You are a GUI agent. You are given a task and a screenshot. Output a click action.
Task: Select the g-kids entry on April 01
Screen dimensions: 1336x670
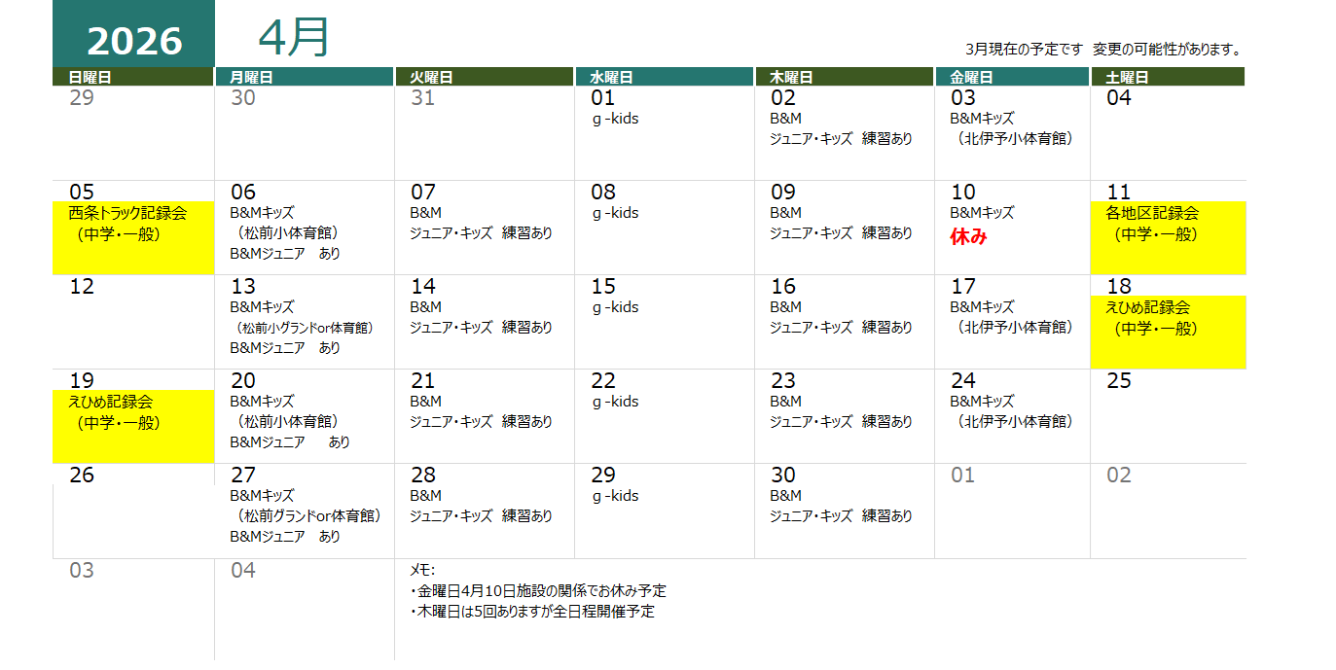(615, 119)
